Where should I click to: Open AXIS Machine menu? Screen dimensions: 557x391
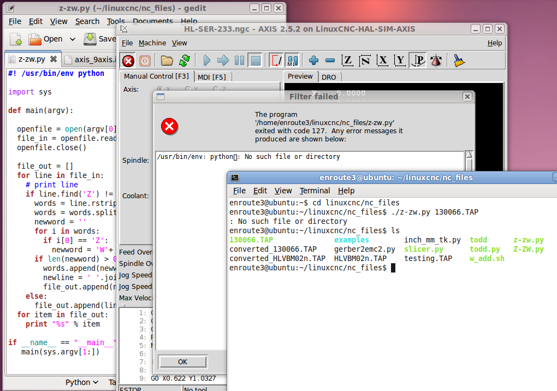152,43
